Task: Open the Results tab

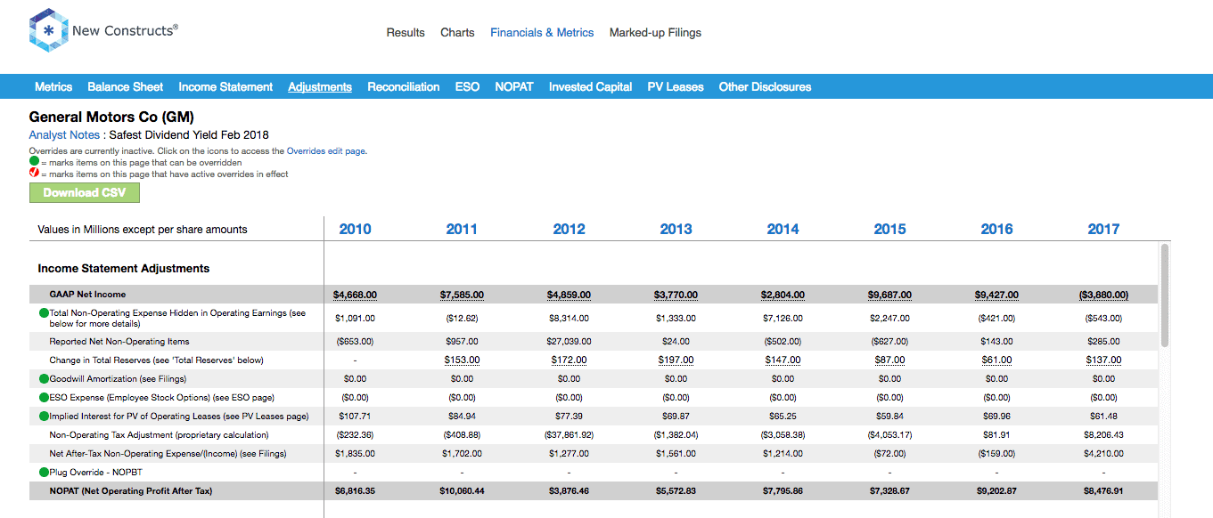Action: click(x=406, y=33)
